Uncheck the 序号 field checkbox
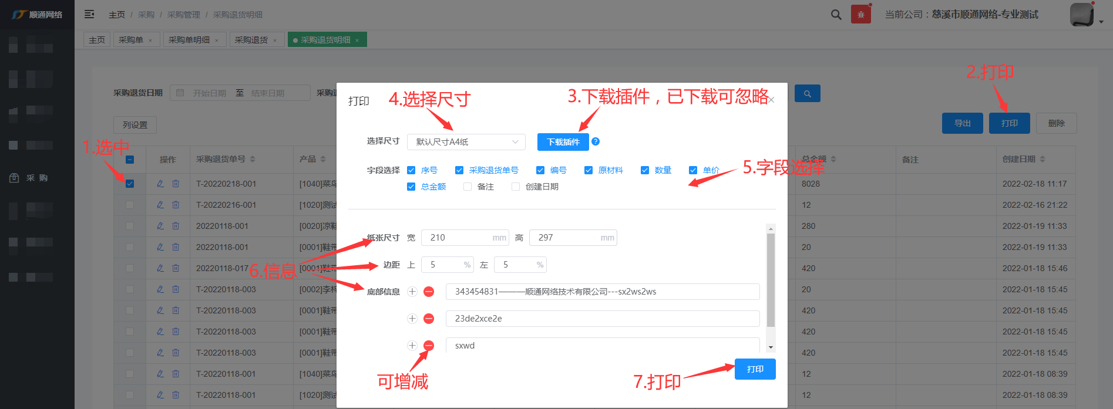 (411, 170)
